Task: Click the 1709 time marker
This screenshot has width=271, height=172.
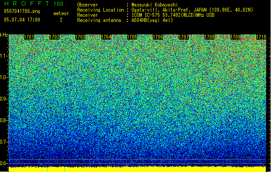Action: click(235, 37)
